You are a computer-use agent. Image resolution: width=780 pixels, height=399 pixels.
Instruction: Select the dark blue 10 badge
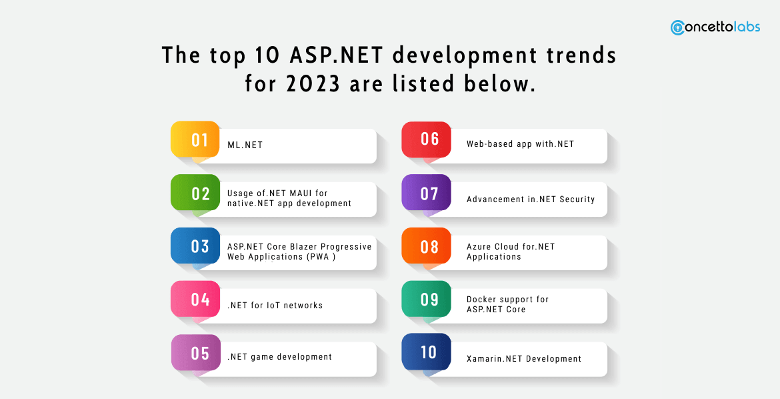click(x=426, y=352)
